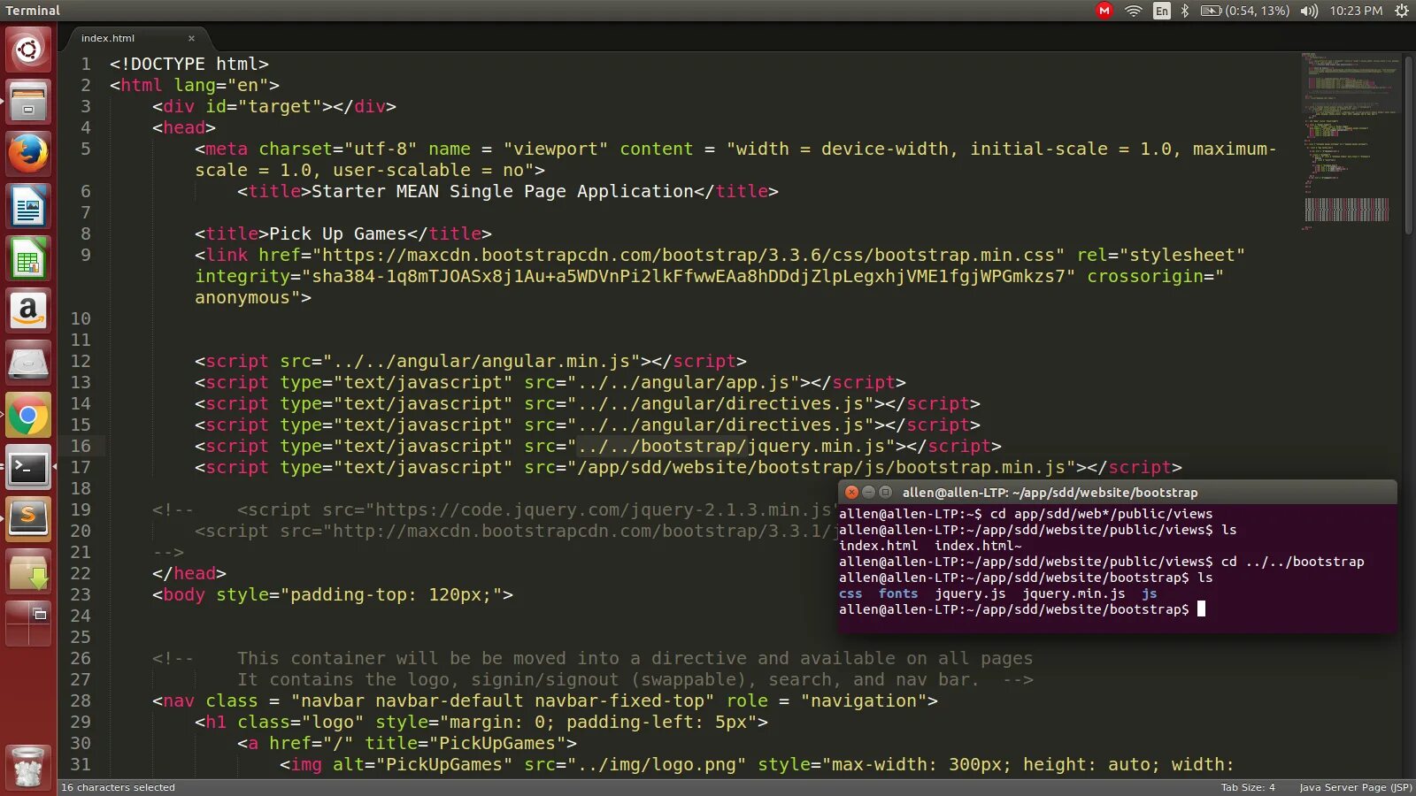Screen dimensions: 1416x796
Task: Close the bootstrap terminal window
Action: (x=851, y=492)
